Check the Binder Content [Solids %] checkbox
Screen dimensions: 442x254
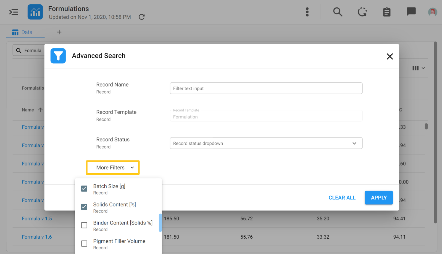[x=84, y=225]
